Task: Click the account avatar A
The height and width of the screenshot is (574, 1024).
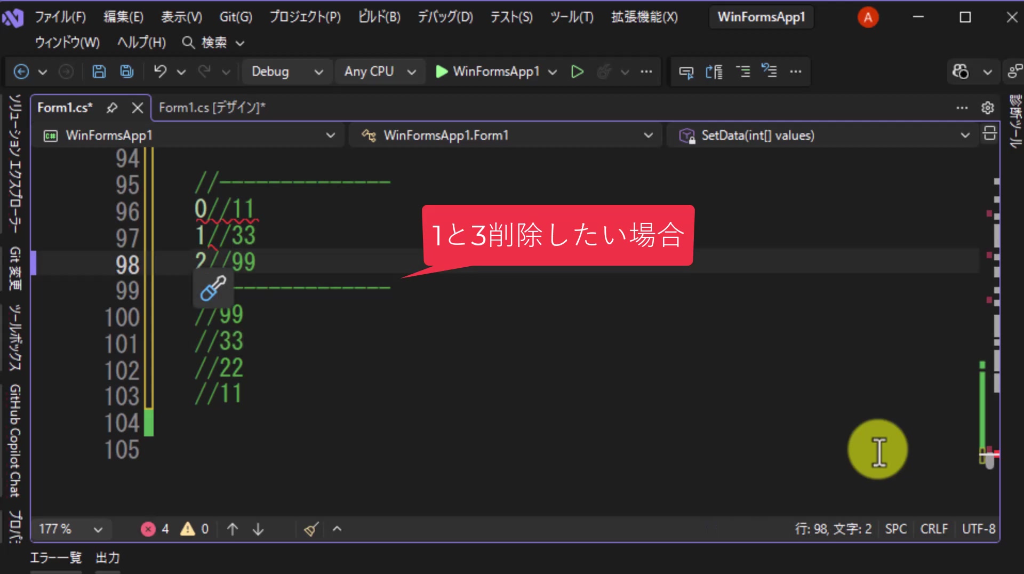Action: [868, 18]
